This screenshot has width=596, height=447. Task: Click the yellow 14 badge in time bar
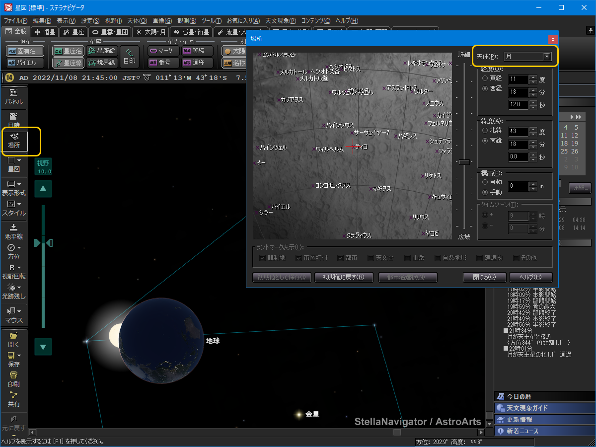pyautogui.click(x=9, y=77)
